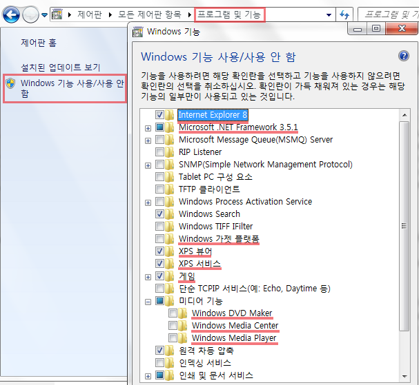Check the Windows TIFF IFilter checkbox
419x385 pixels.
(x=159, y=227)
